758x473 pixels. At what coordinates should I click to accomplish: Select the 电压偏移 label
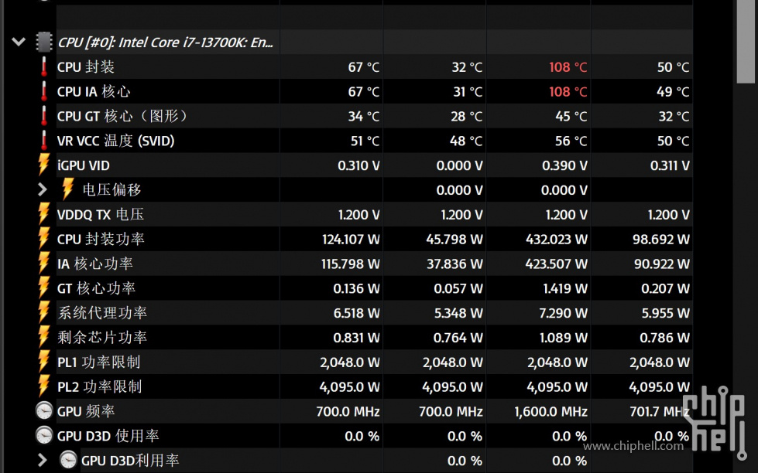(x=111, y=189)
